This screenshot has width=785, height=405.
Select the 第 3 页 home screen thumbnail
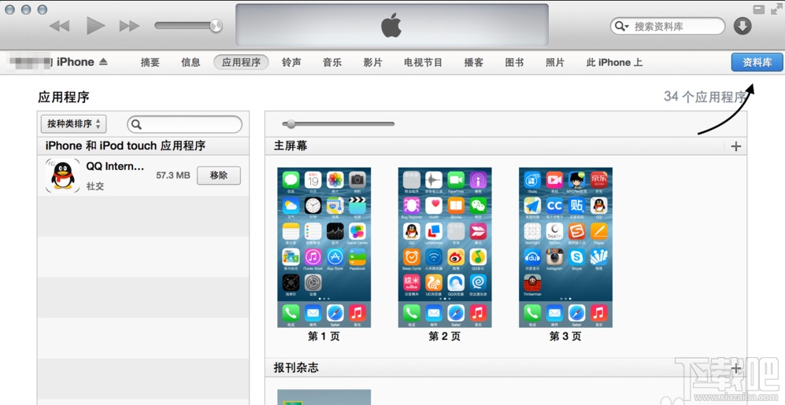coord(566,248)
